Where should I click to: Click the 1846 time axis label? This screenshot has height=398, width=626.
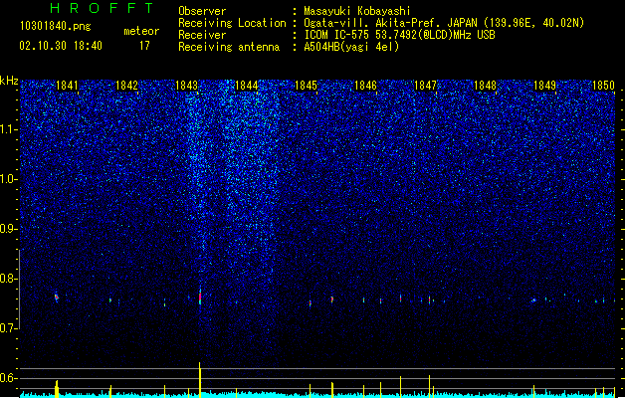[365, 86]
